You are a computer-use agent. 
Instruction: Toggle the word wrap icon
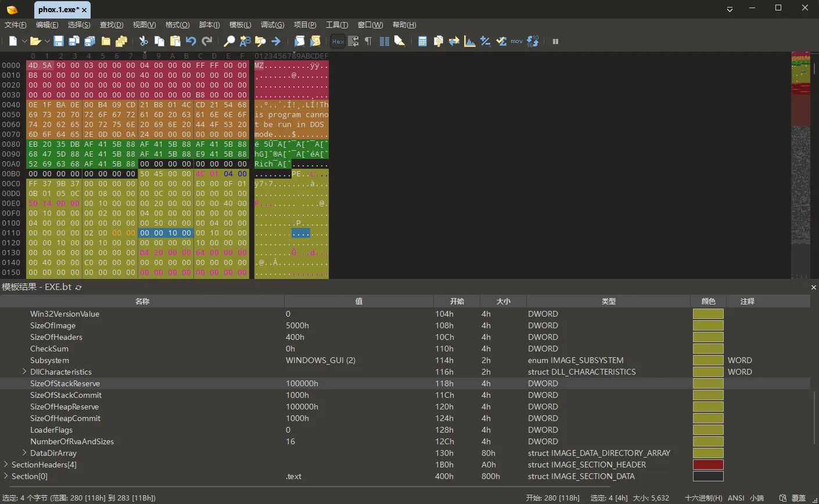[353, 41]
